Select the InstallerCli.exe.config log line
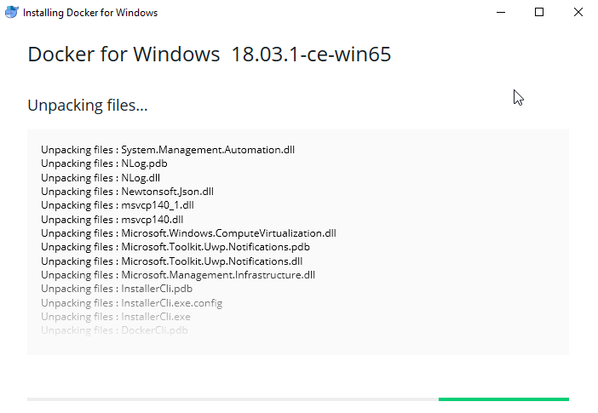598x413 pixels. (x=131, y=303)
